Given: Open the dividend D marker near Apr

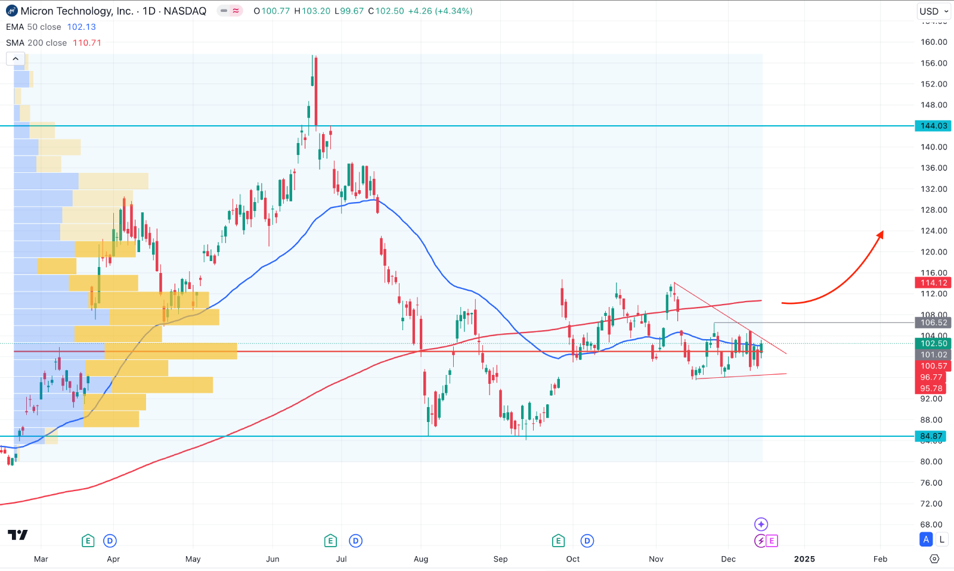Looking at the screenshot, I should [110, 541].
